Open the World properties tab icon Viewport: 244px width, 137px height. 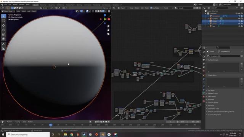pos(204,71)
